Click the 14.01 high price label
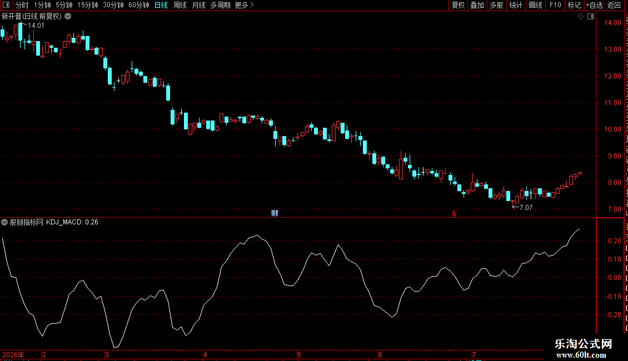 point(36,26)
